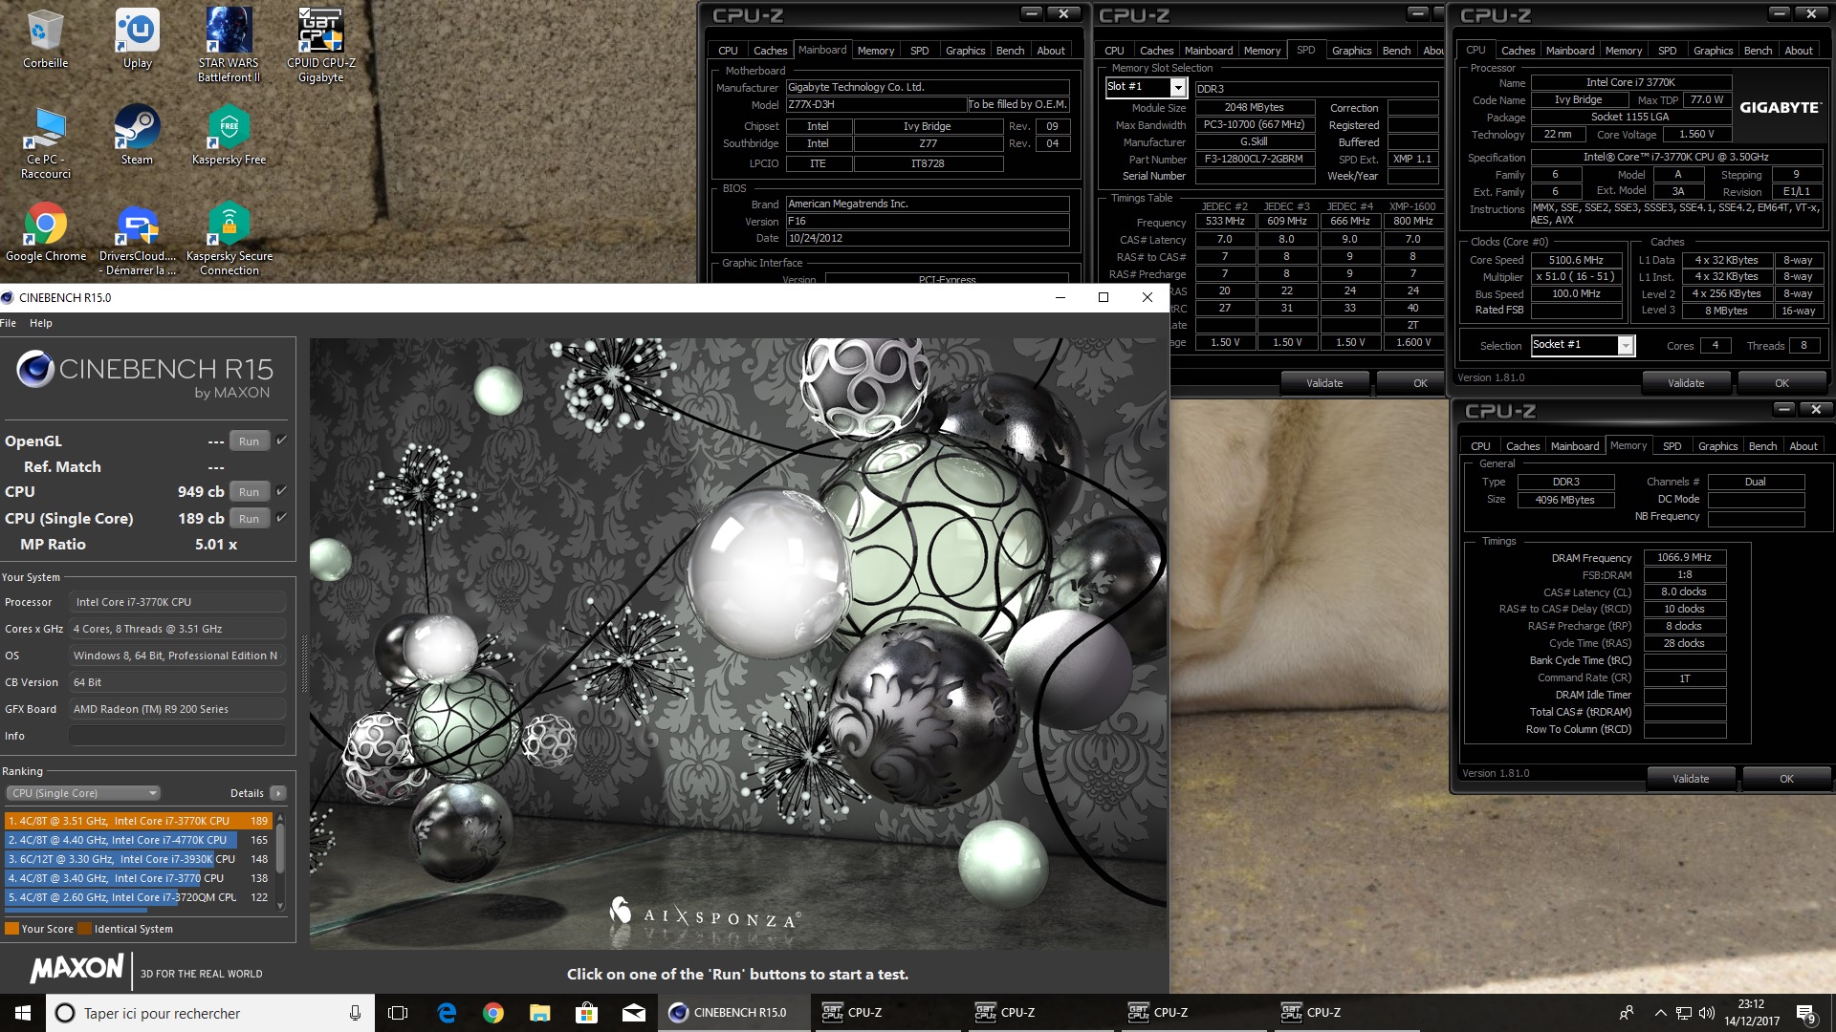Viewport: 1836px width, 1032px height.
Task: Select Mainboard tab in CPU-tab CPU-Z window
Action: [1569, 51]
